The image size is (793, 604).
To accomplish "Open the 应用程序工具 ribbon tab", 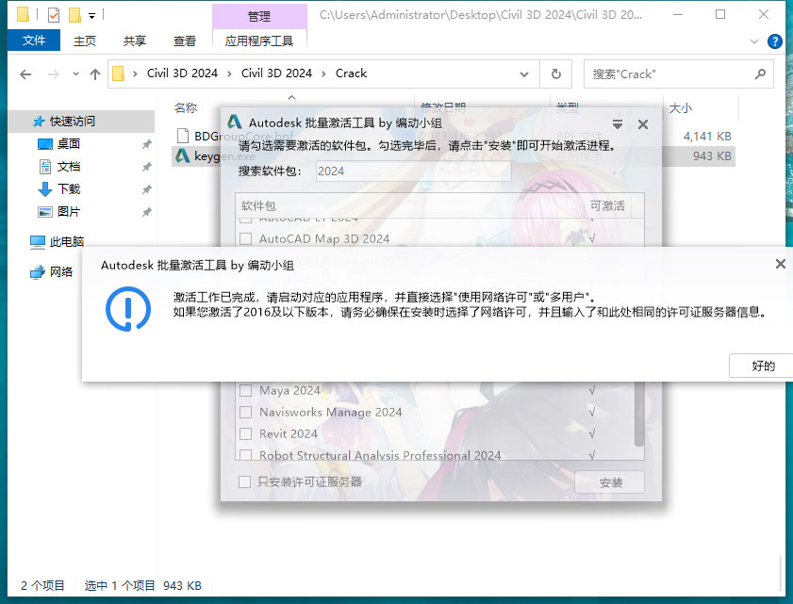I will tap(259, 41).
